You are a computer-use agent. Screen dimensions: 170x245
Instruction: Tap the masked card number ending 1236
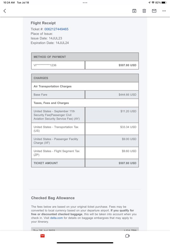tap(45, 65)
